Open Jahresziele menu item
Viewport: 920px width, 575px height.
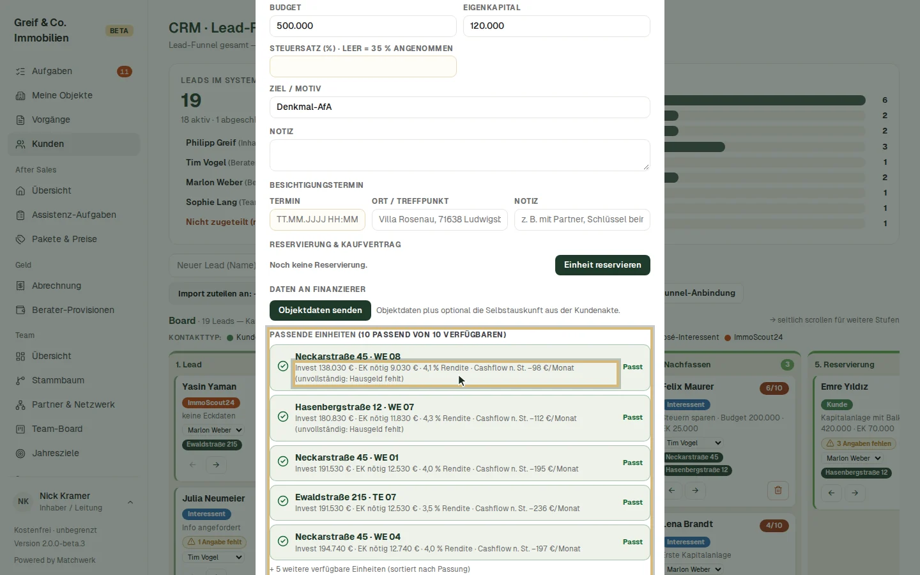[73, 454]
